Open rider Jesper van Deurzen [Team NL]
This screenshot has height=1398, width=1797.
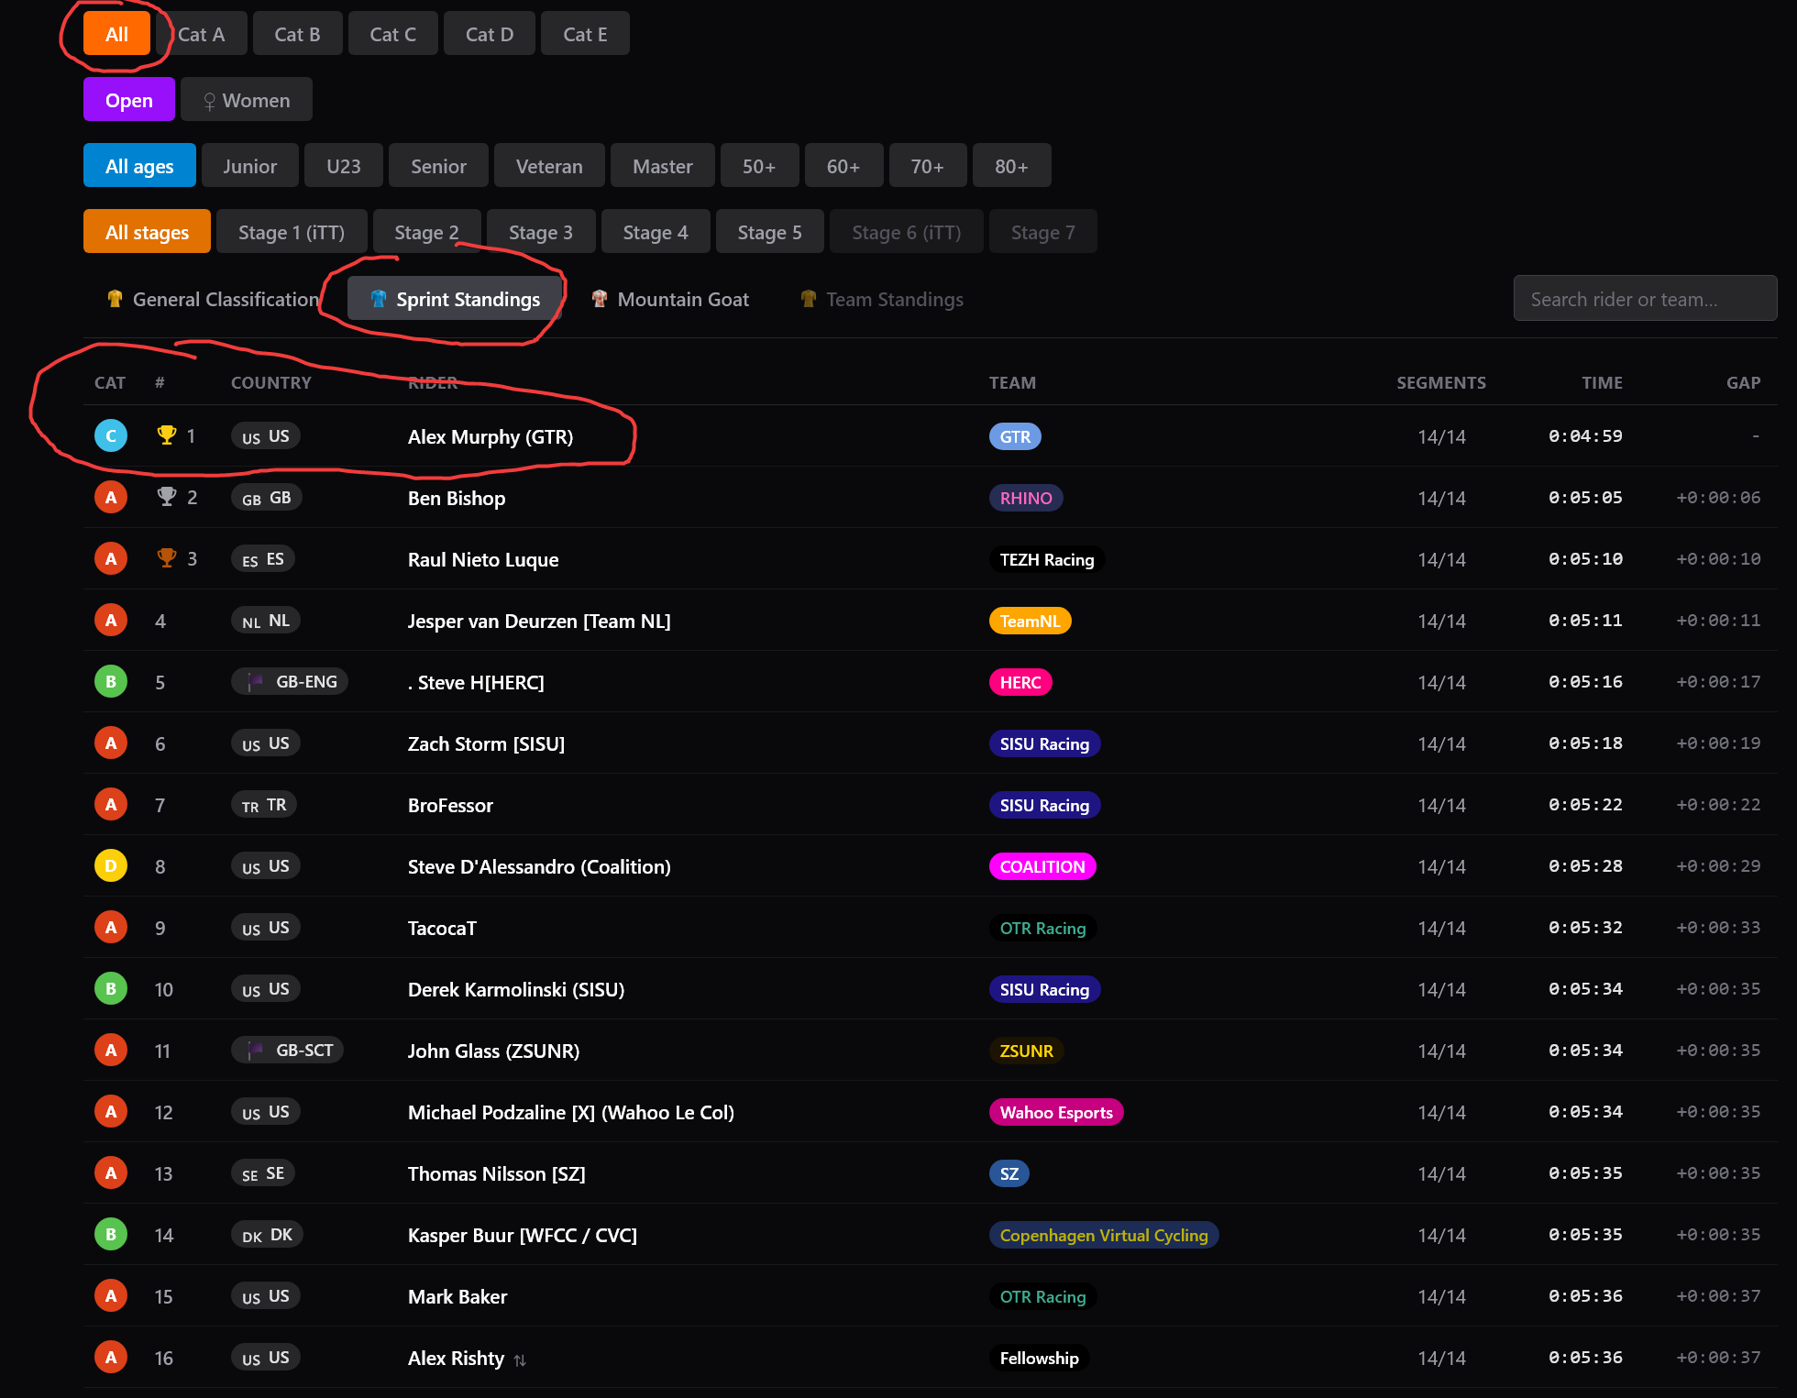click(539, 621)
